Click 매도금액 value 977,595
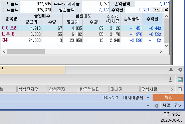Image resolution: width=185 pixels, height=124 pixels. click(44, 4)
